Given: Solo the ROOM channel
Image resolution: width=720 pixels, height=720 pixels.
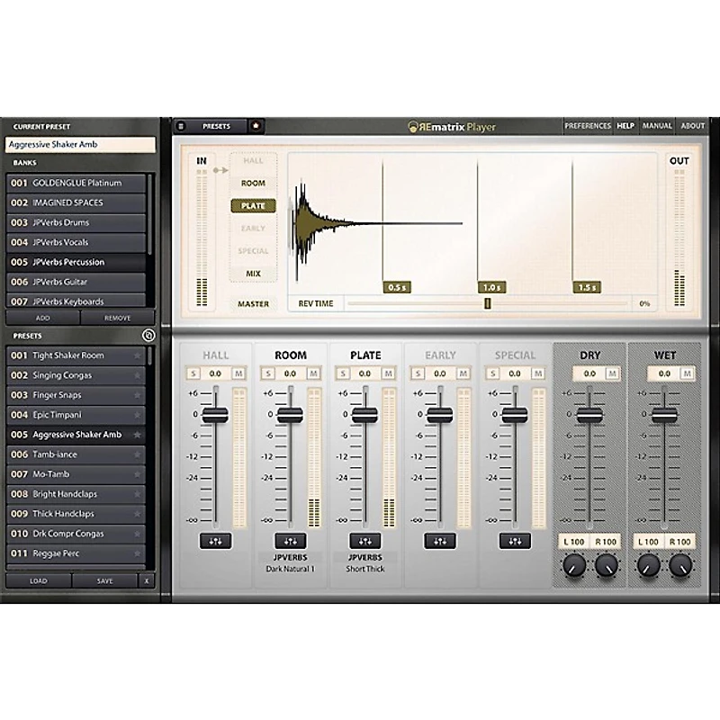Looking at the screenshot, I should [x=268, y=373].
